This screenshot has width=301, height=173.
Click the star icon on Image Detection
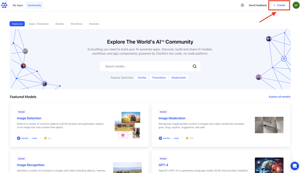pyautogui.click(x=45, y=138)
